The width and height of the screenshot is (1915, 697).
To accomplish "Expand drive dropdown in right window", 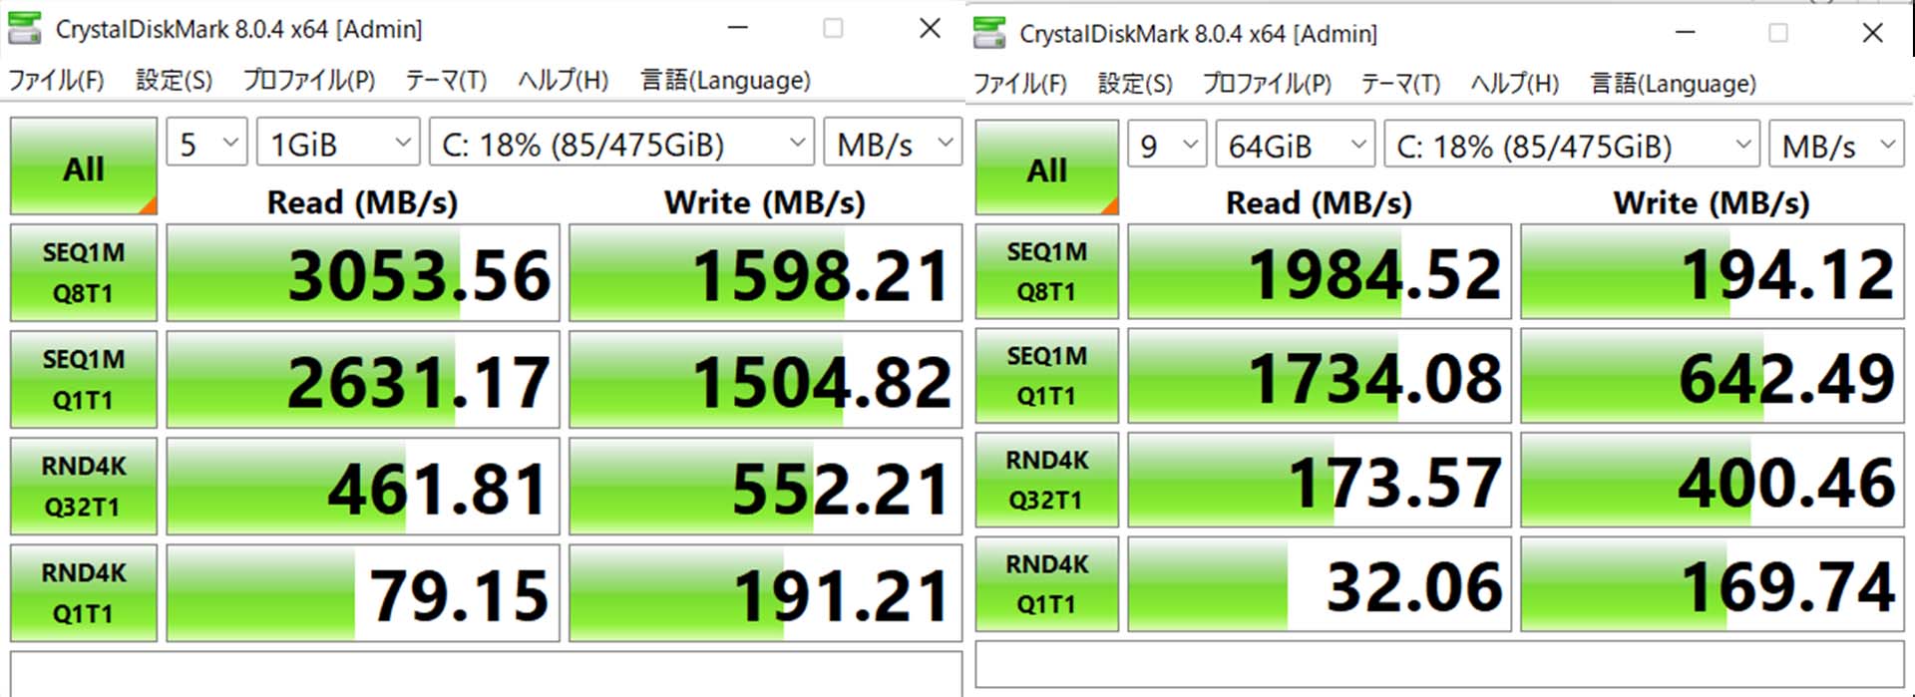I will point(1571,146).
